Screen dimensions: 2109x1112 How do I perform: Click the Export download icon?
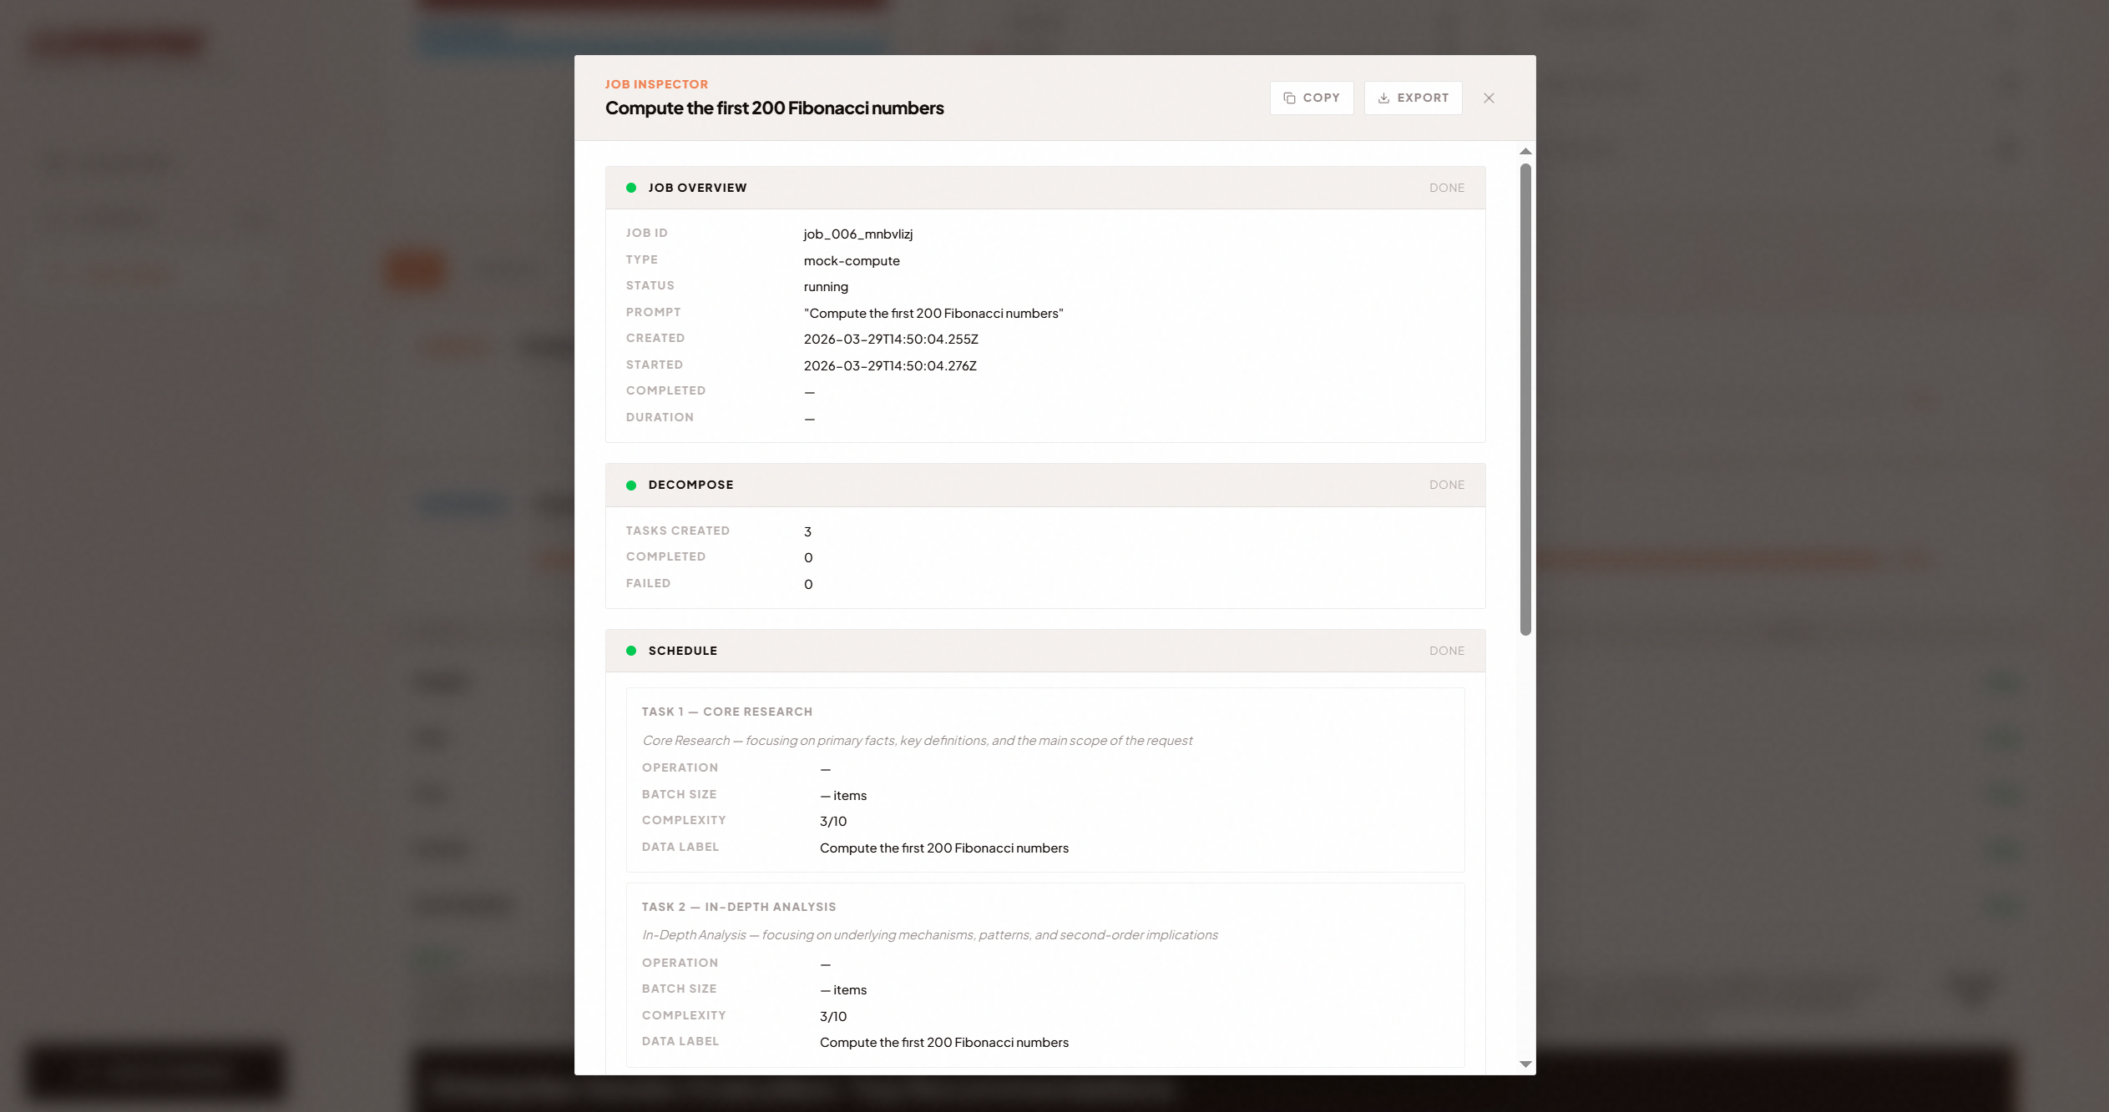click(1383, 98)
